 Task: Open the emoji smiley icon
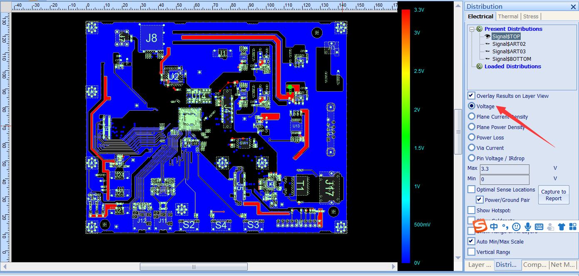tap(516, 227)
